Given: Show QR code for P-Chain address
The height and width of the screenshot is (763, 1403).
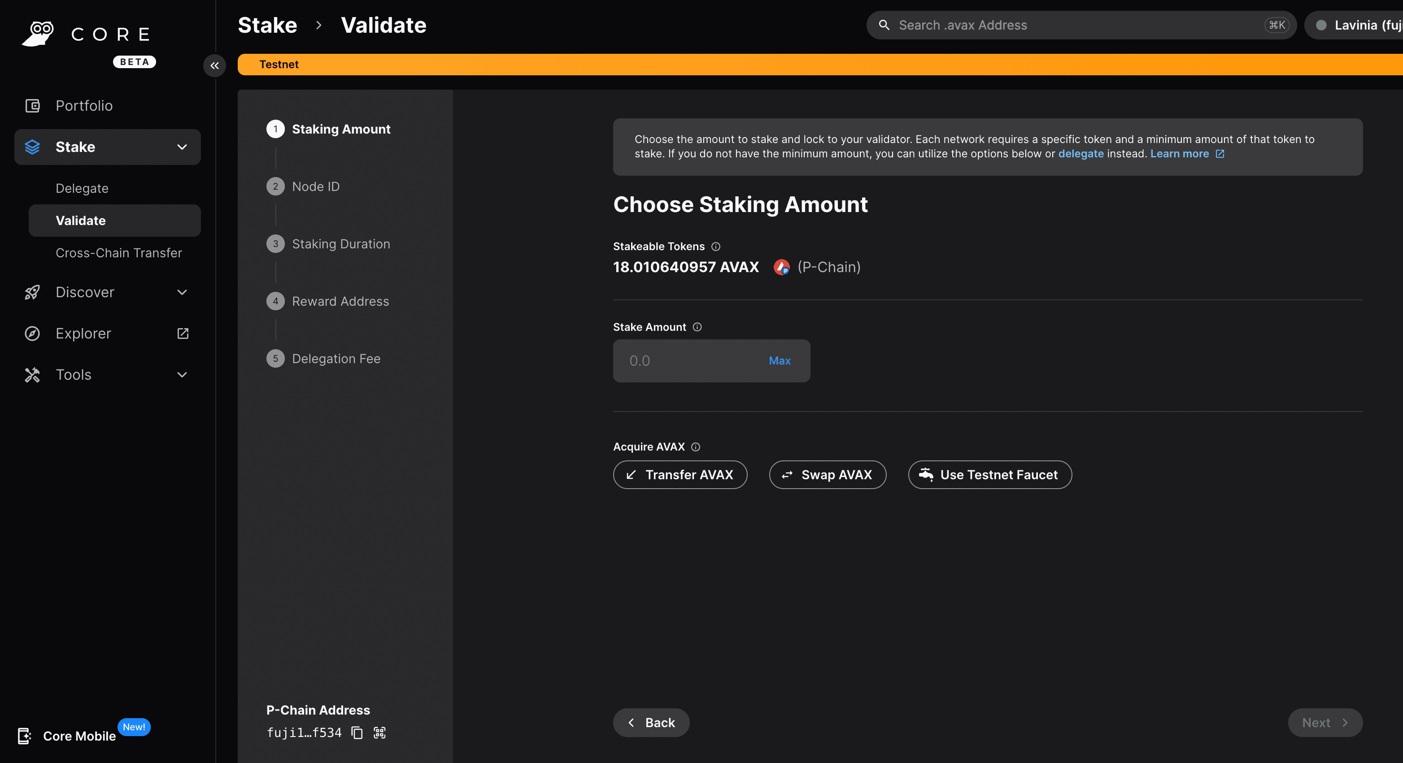Looking at the screenshot, I should coord(379,733).
